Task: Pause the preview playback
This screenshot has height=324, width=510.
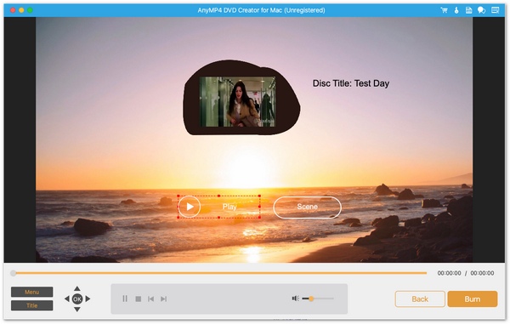Action: [x=125, y=298]
